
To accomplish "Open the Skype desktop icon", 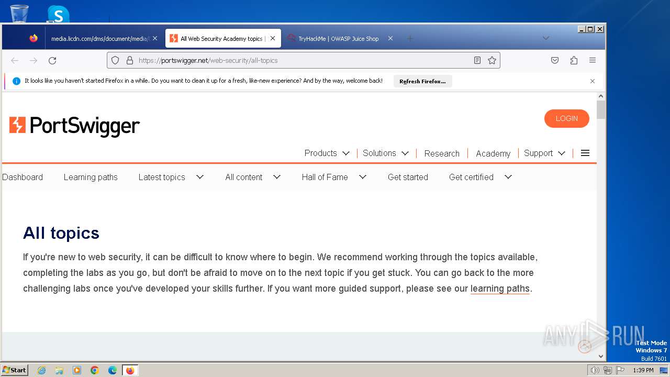I will point(58,14).
